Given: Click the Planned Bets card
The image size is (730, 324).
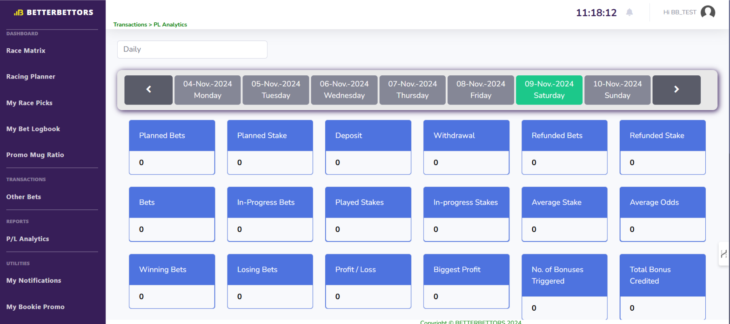Looking at the screenshot, I should point(172,147).
